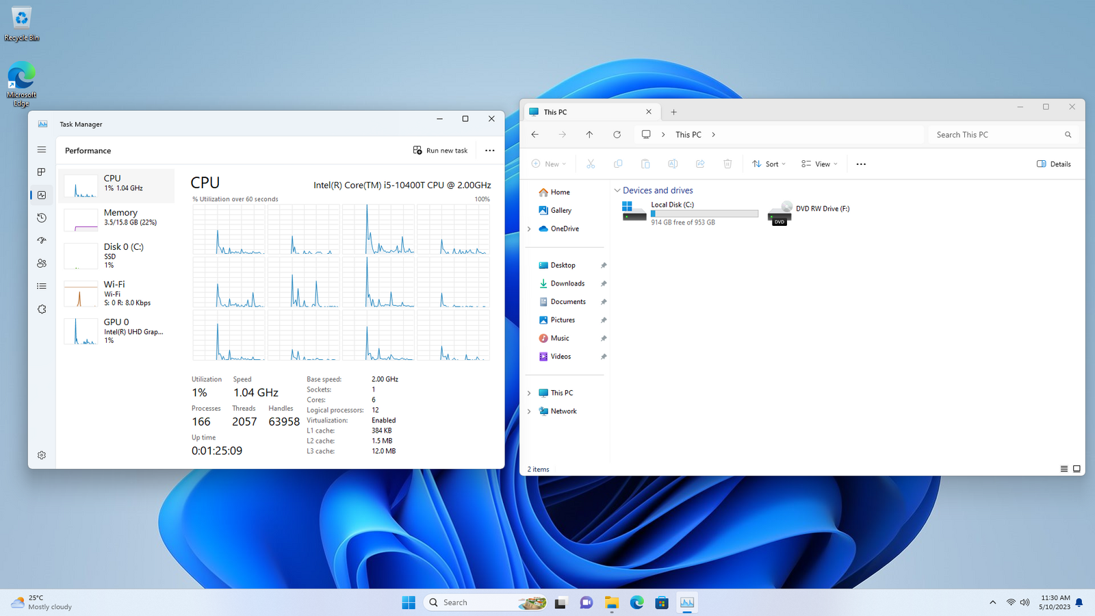Viewport: 1095px width, 616px height.
Task: Open Microsoft Edge from taskbar
Action: pyautogui.click(x=637, y=602)
